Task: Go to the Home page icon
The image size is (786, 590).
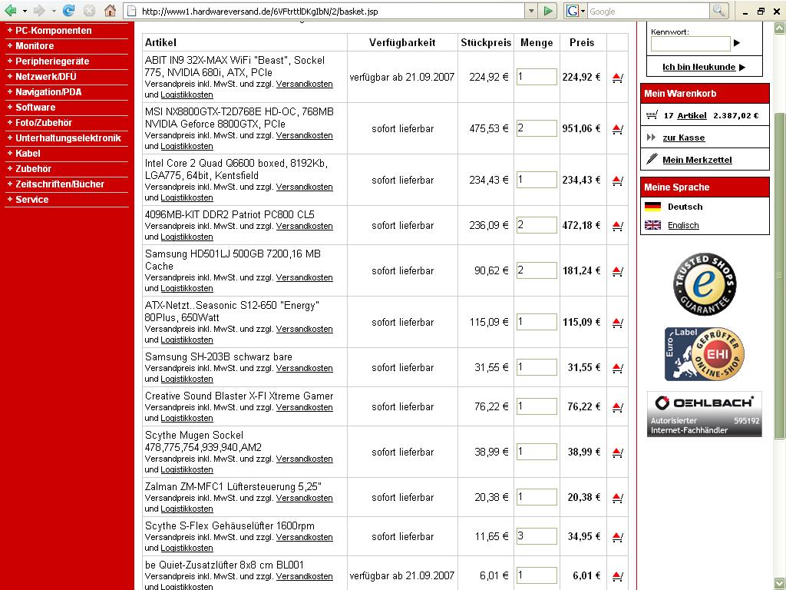Action: [x=111, y=11]
